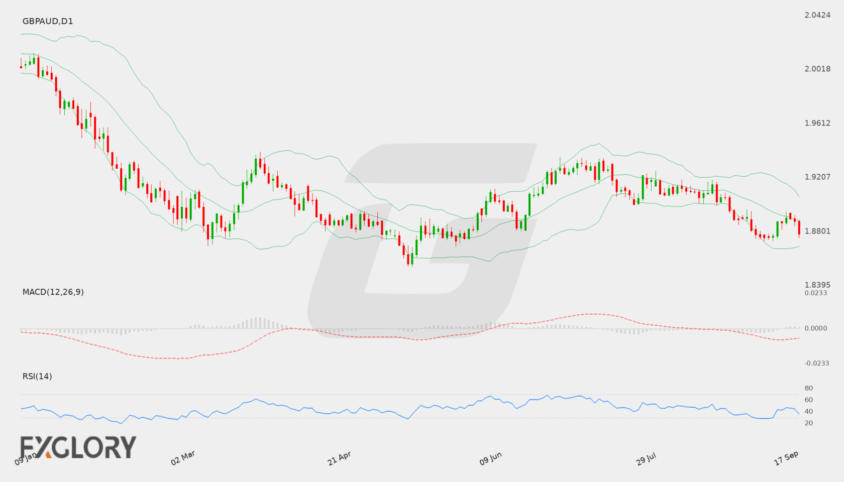Click the 02 Mar date label
Image resolution: width=844 pixels, height=482 pixels.
183,458
